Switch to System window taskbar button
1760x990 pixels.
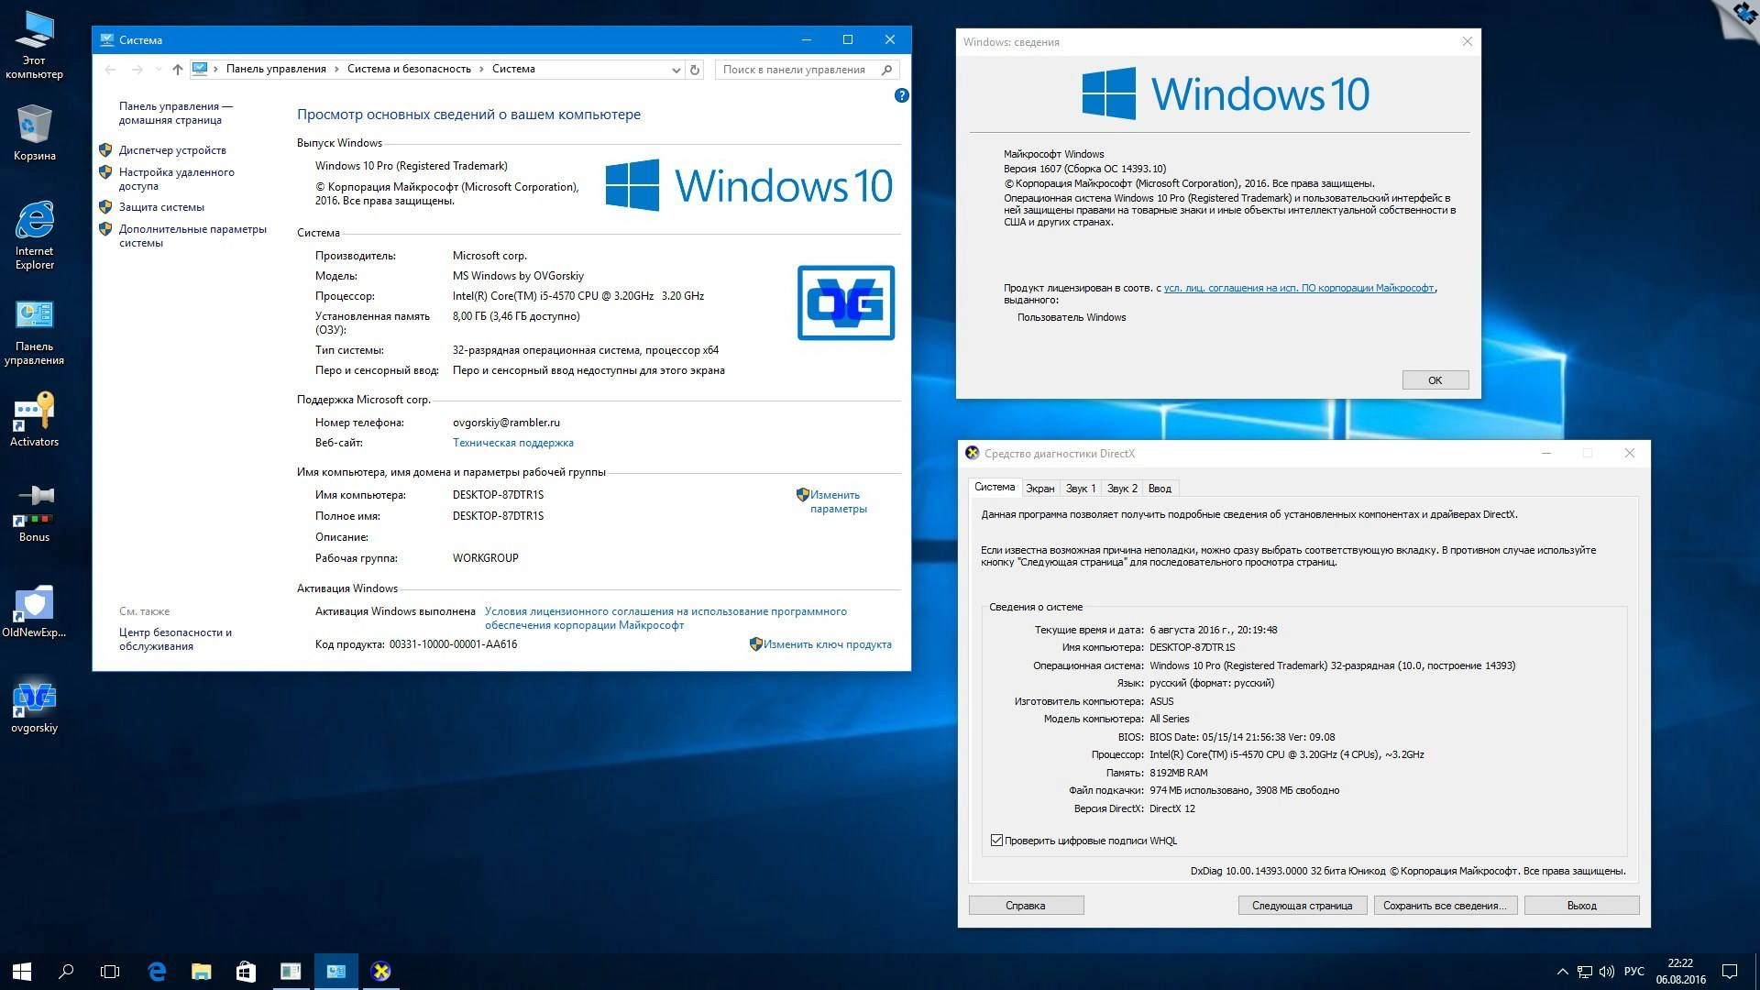pyautogui.click(x=335, y=971)
